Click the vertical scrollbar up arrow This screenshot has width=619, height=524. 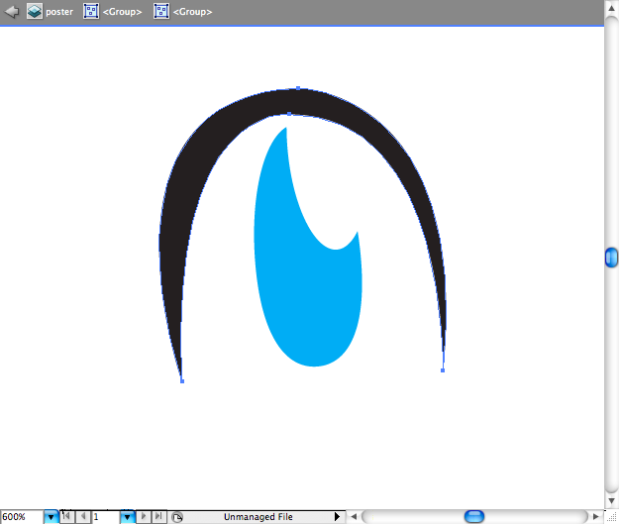pyautogui.click(x=611, y=8)
